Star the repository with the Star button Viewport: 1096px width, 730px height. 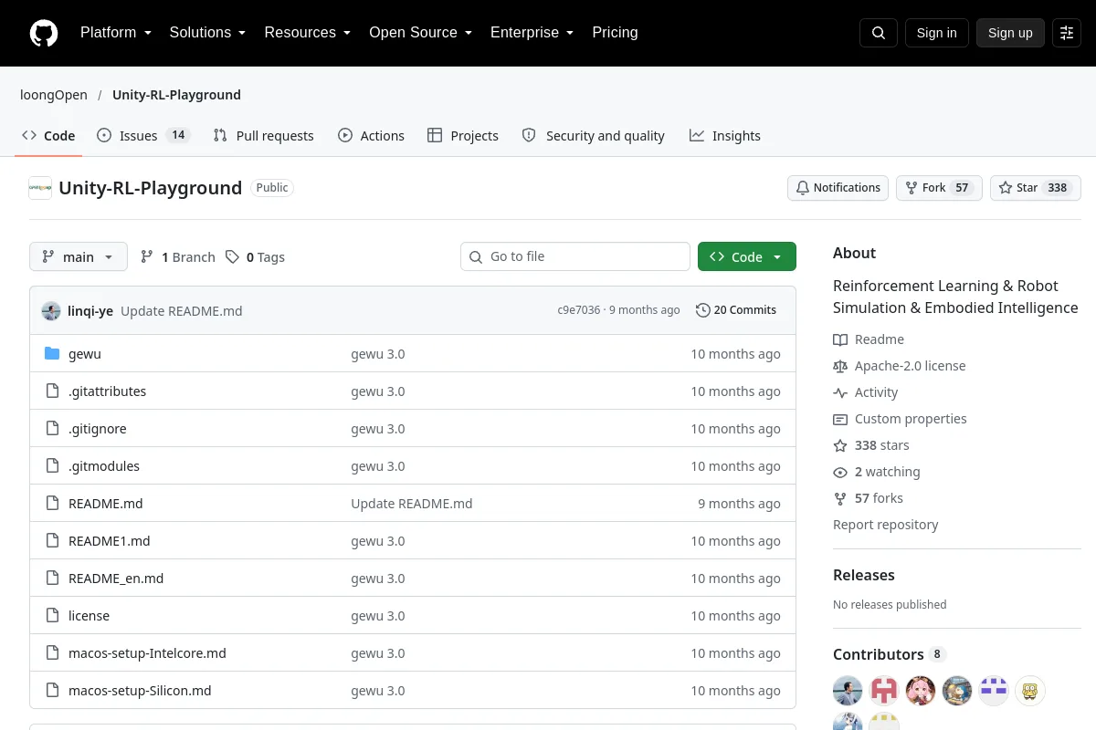1036,188
